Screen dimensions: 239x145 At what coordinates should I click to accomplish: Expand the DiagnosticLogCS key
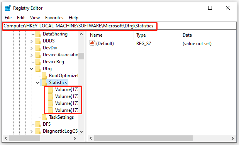(31, 132)
